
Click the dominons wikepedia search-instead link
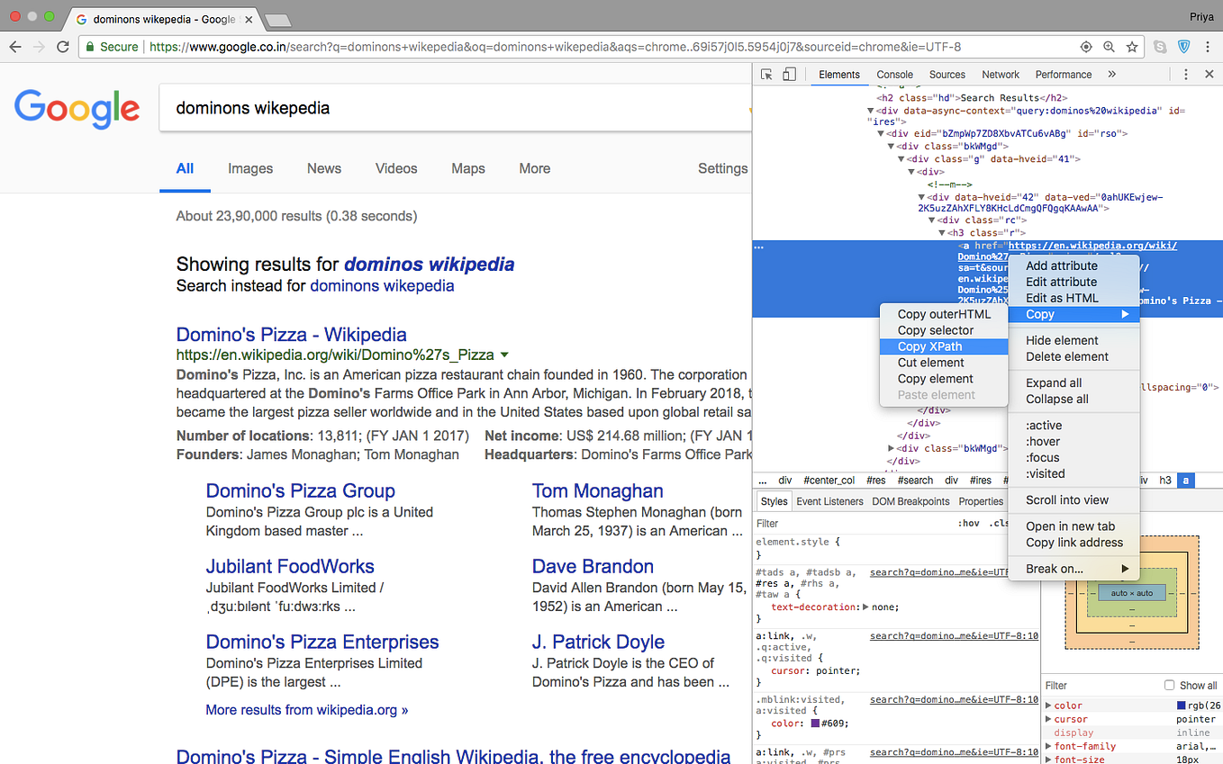click(382, 286)
